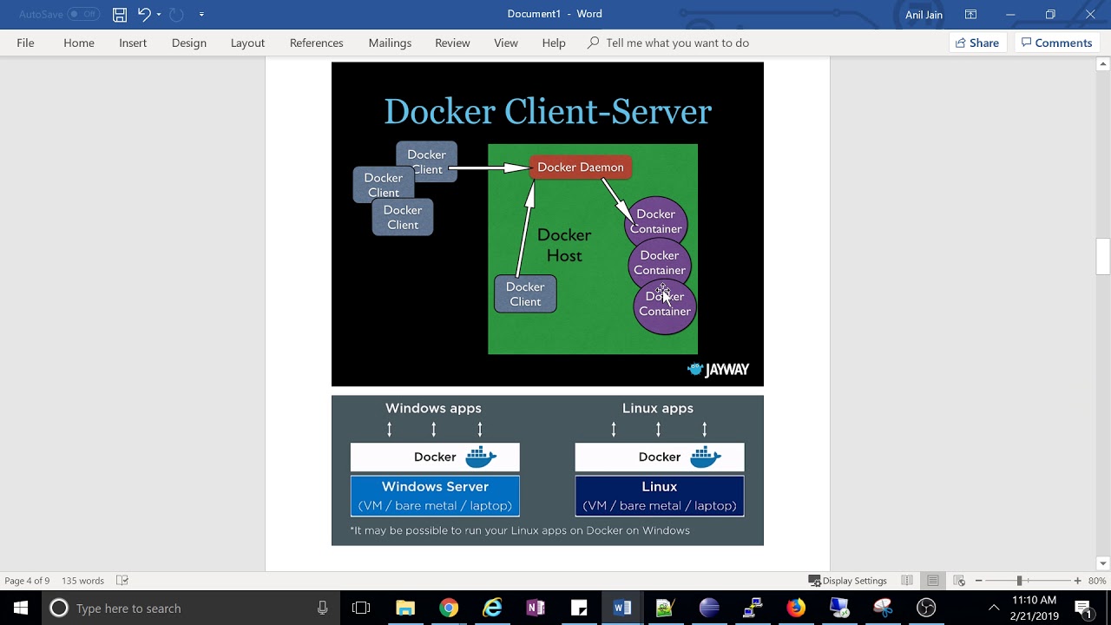1111x625 pixels.
Task: Open the proofing check icon in status bar
Action: tap(122, 581)
